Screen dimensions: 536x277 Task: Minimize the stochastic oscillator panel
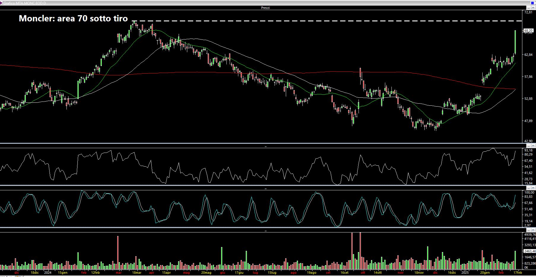pos(529,188)
